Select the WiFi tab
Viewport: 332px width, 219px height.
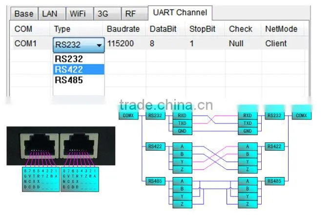(x=80, y=14)
